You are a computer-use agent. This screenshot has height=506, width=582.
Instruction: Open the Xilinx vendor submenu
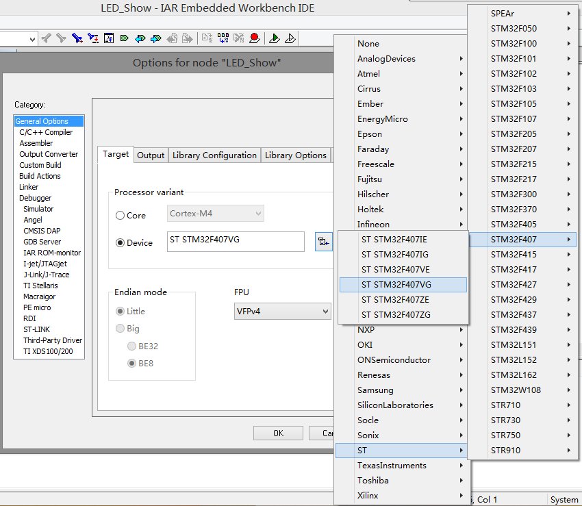(x=401, y=495)
